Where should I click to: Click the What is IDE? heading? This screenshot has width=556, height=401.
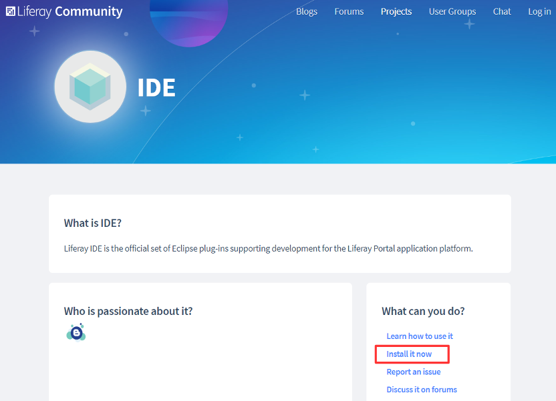coord(92,223)
